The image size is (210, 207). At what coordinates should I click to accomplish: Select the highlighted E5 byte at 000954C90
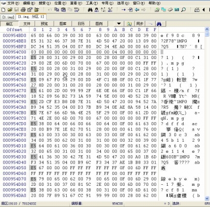34,101
